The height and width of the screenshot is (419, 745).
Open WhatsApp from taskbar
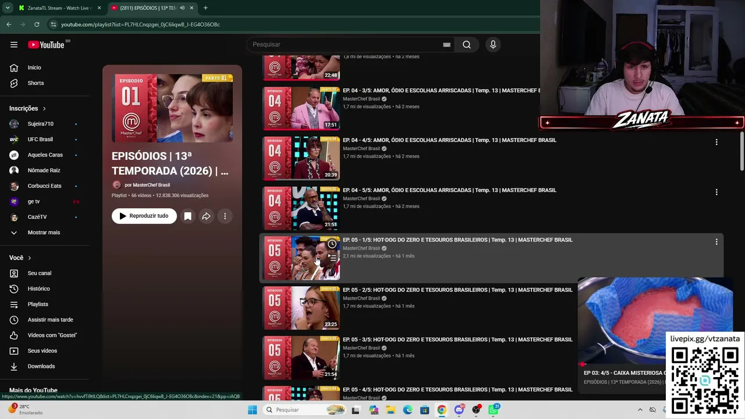[x=493, y=410]
